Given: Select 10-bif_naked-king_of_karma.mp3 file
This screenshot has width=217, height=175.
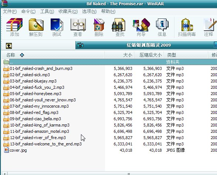Looking at the screenshot, I should tap(40, 125).
